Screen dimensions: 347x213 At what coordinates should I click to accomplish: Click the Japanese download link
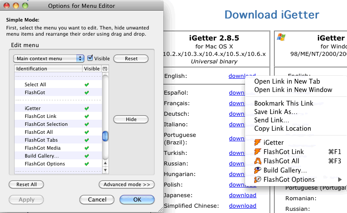pos(242,195)
